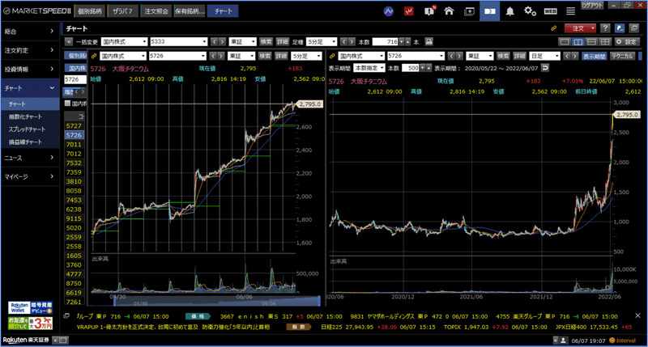Open ザラバ7 top tab
Image resolution: width=648 pixels, height=347 pixels.
click(123, 11)
